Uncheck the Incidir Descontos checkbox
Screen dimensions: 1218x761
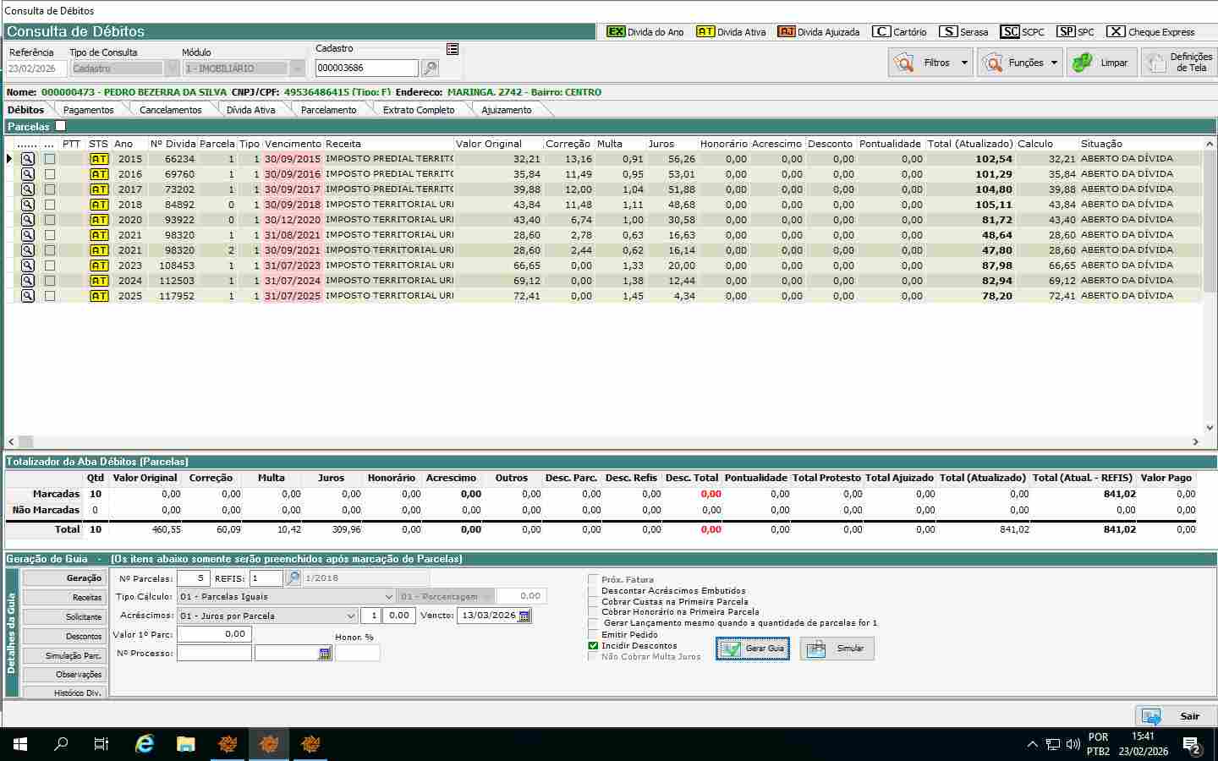click(593, 646)
